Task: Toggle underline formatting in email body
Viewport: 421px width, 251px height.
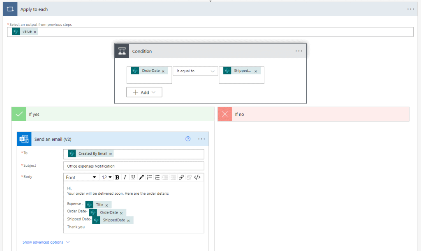Action: (x=133, y=177)
